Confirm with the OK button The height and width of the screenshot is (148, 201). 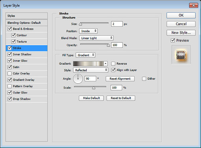(181, 15)
